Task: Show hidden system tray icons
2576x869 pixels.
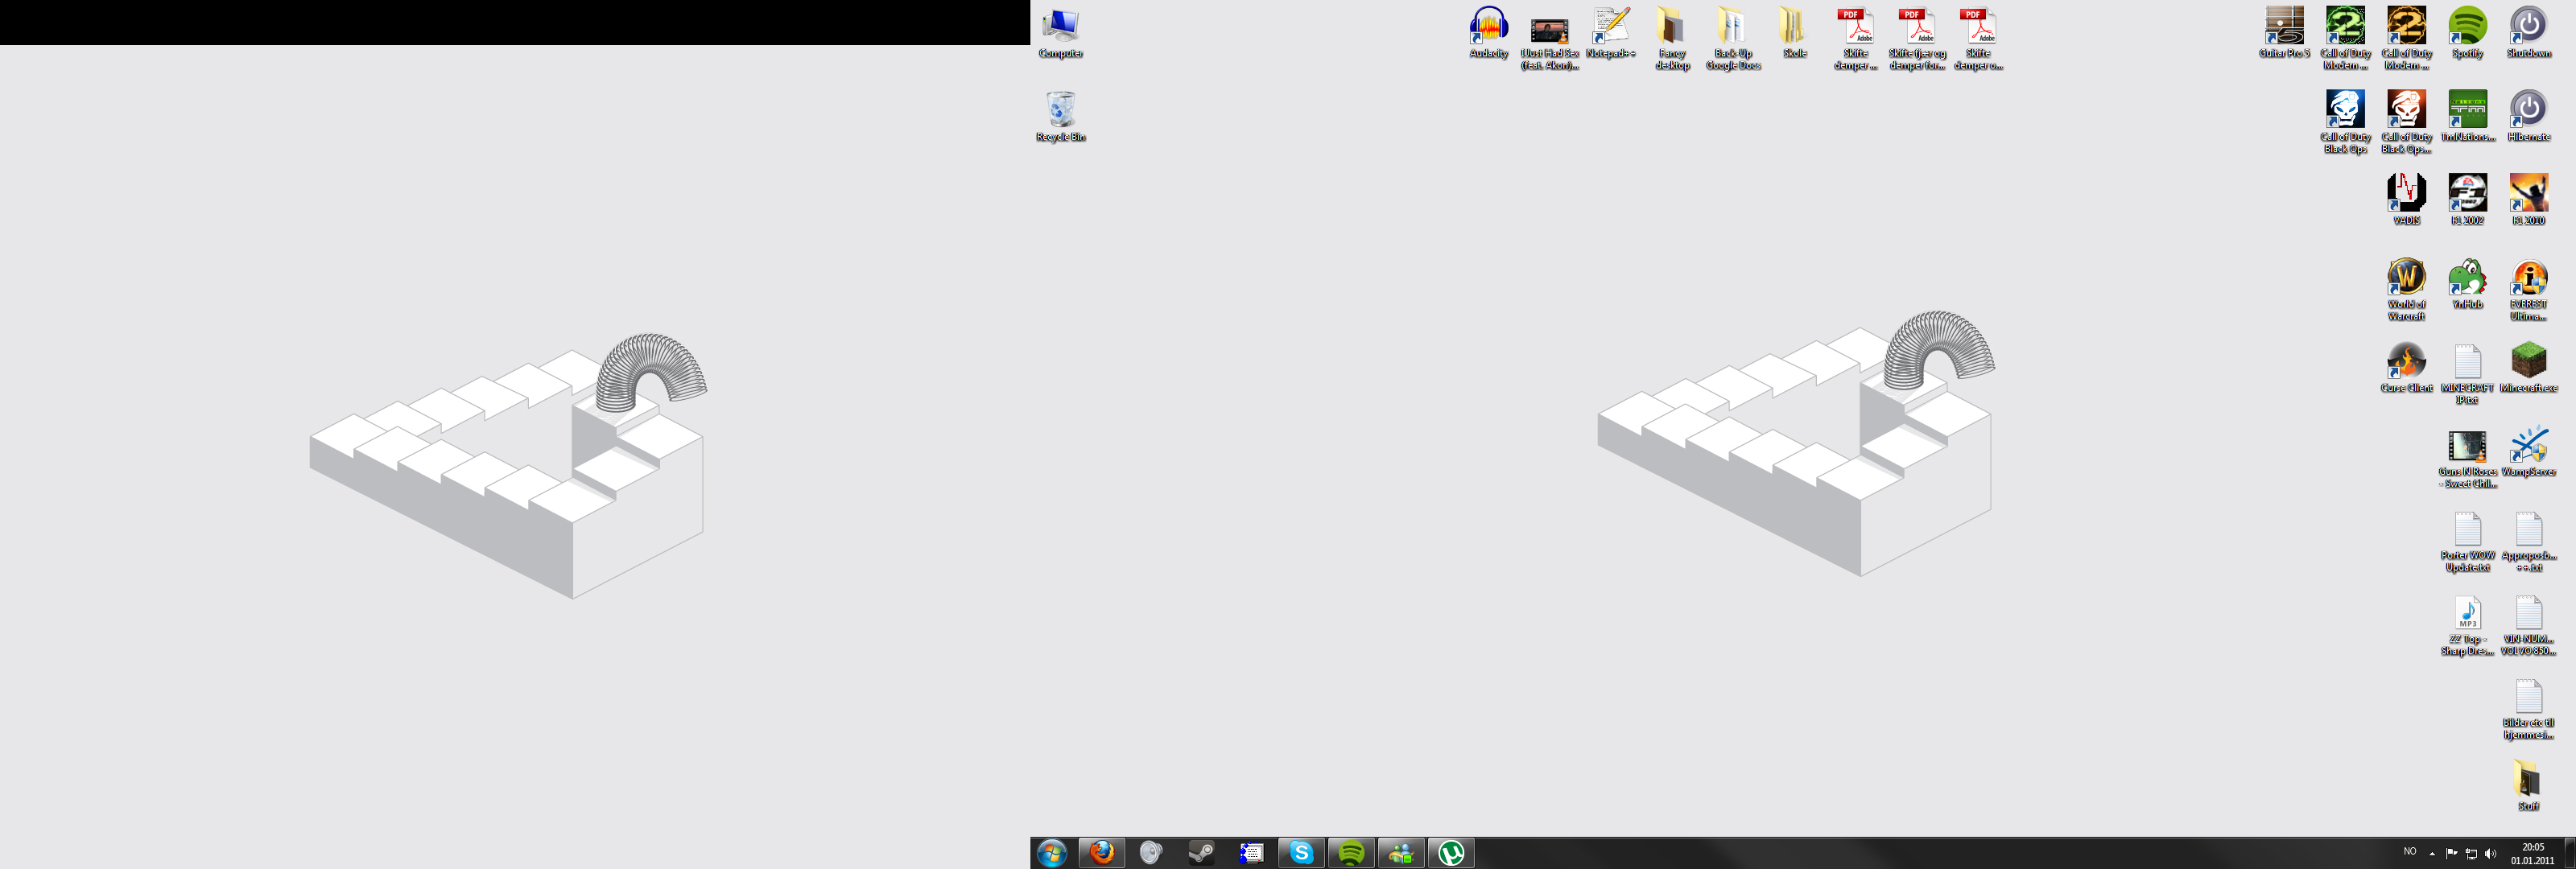Action: [2432, 853]
